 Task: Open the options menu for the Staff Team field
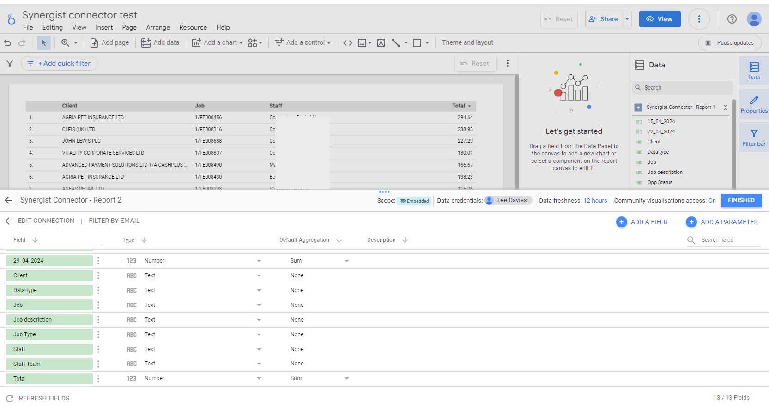click(98, 364)
